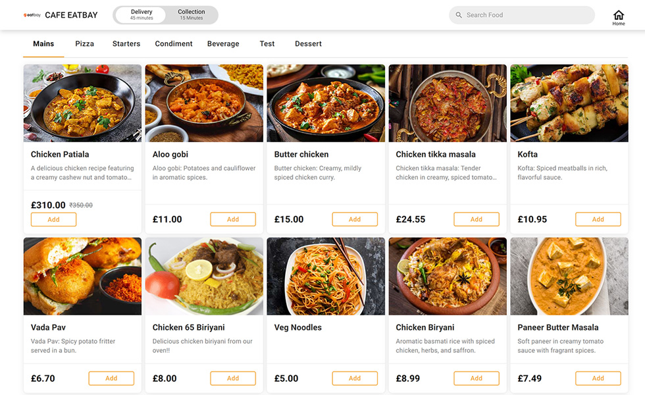This screenshot has width=645, height=395.
Task: Add Chicken Patiala to the order
Action: pyautogui.click(x=53, y=220)
